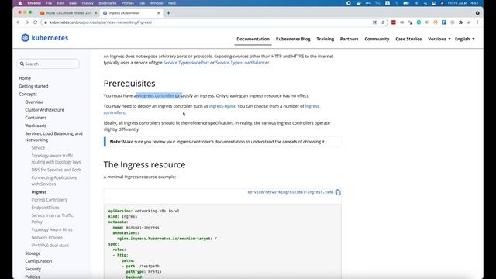Bookmark this page with the star icon

[383, 22]
